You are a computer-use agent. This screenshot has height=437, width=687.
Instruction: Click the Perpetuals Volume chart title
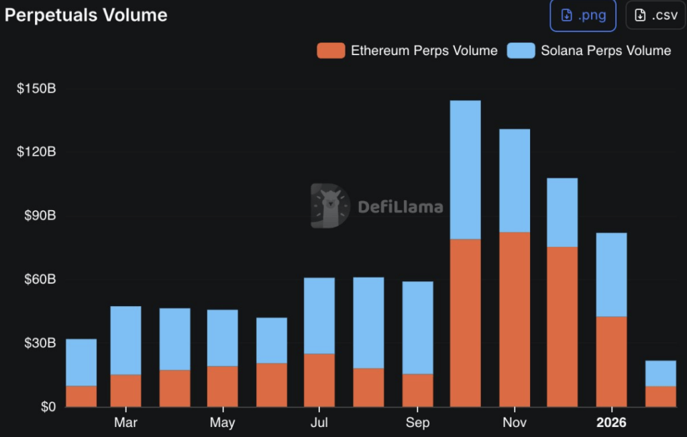(x=86, y=15)
